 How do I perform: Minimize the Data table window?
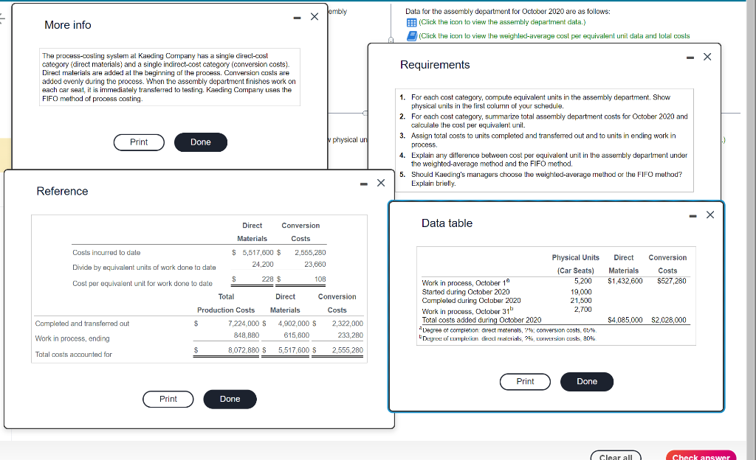pos(692,215)
